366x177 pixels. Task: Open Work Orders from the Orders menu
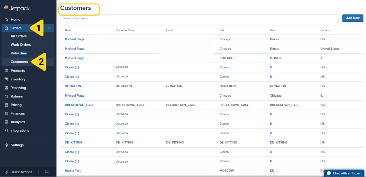[21, 44]
